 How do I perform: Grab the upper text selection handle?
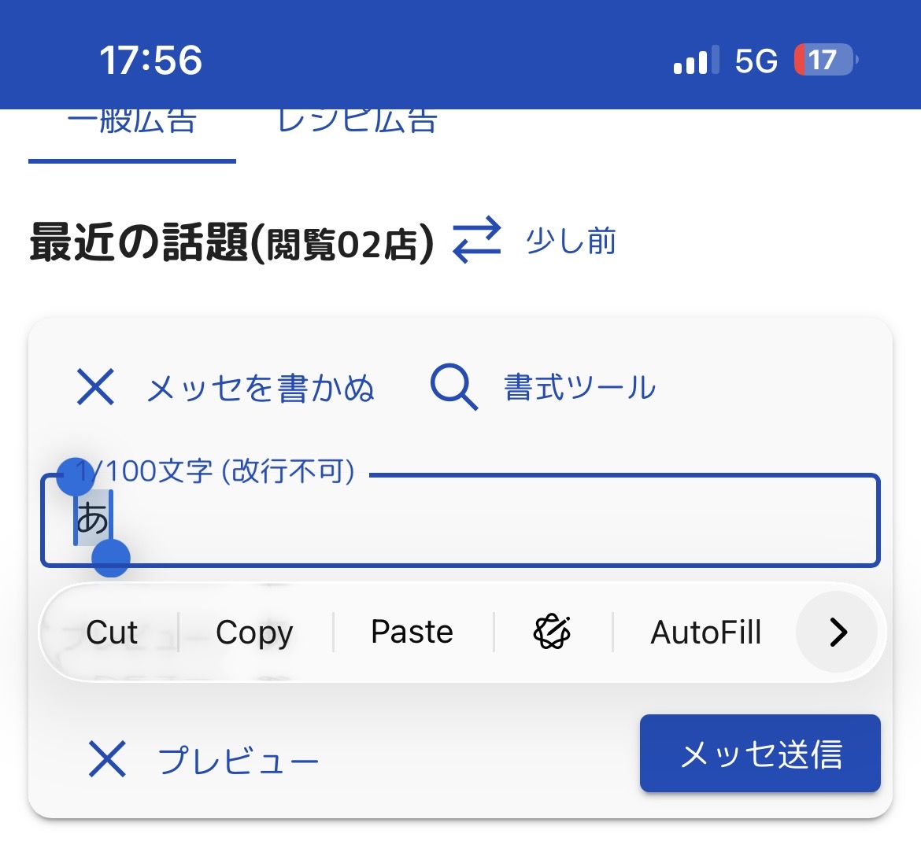click(76, 477)
